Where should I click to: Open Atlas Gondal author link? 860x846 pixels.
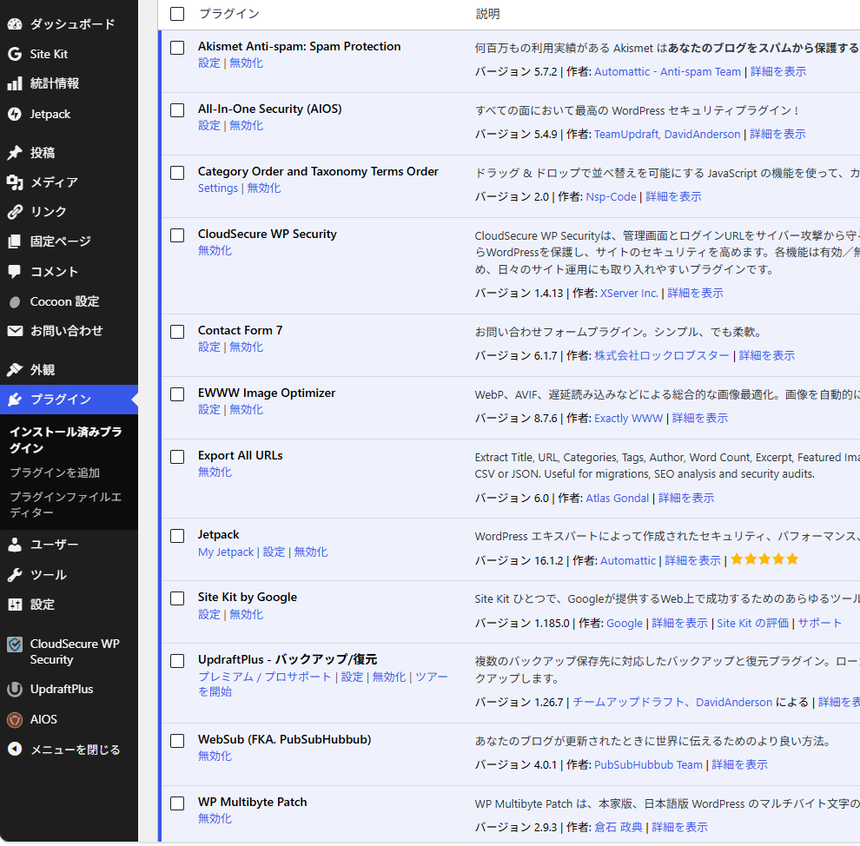(617, 499)
